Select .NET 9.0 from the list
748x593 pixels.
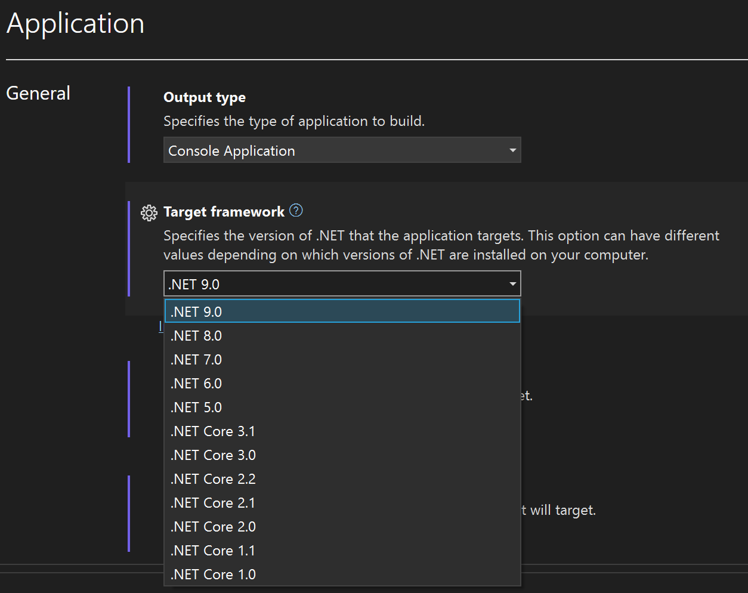pos(342,311)
